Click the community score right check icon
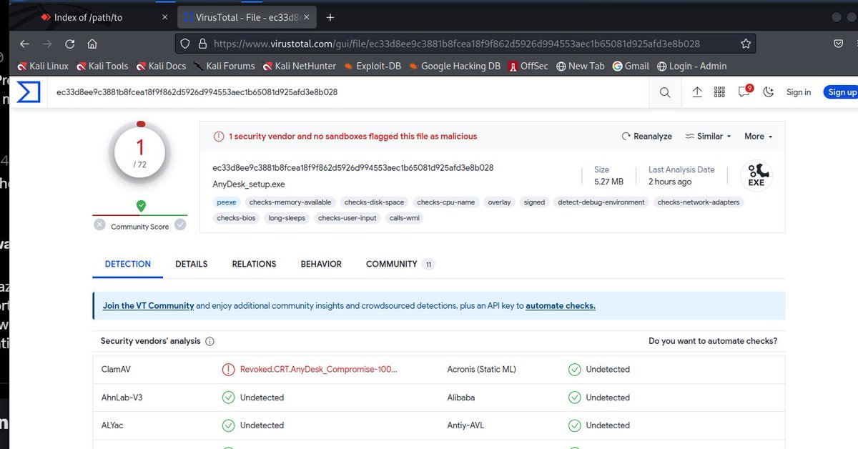Viewport: 858px width, 449px height. pos(180,224)
